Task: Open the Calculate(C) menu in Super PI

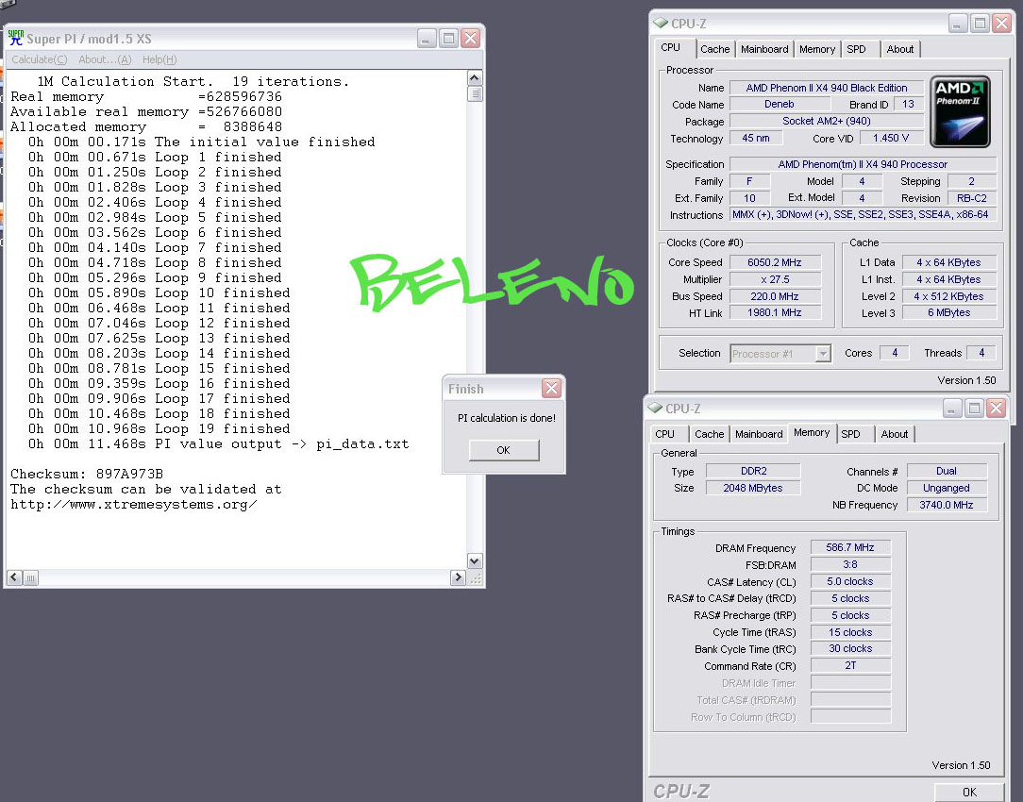Action: click(39, 59)
